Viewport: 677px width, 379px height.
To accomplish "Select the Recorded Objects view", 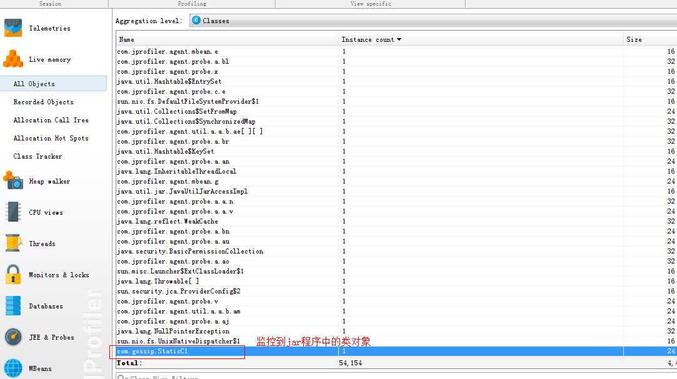I will 43,102.
